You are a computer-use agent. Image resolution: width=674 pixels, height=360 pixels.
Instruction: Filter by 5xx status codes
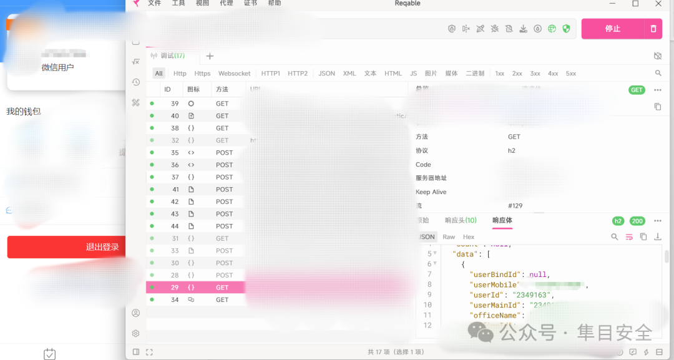click(571, 74)
